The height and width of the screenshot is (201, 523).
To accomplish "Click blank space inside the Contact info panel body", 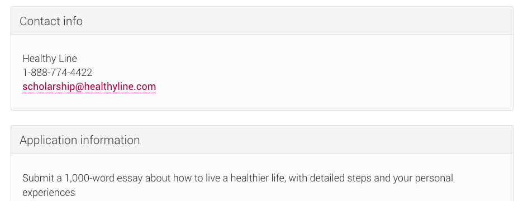I will click(334, 73).
